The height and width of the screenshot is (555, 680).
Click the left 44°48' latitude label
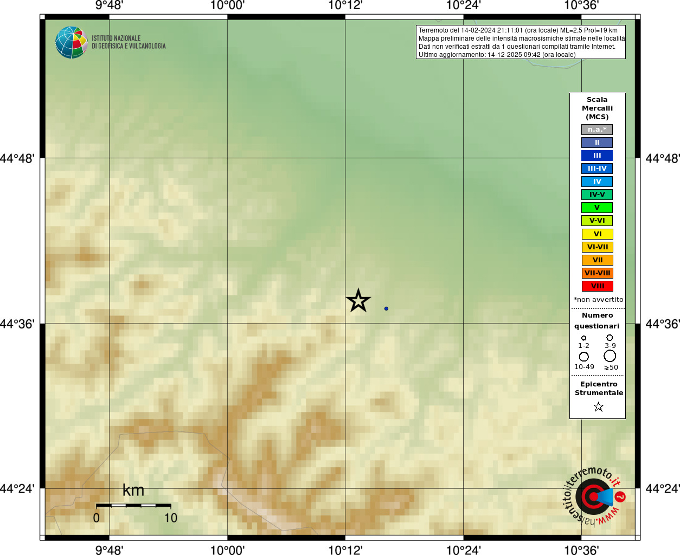tap(17, 158)
